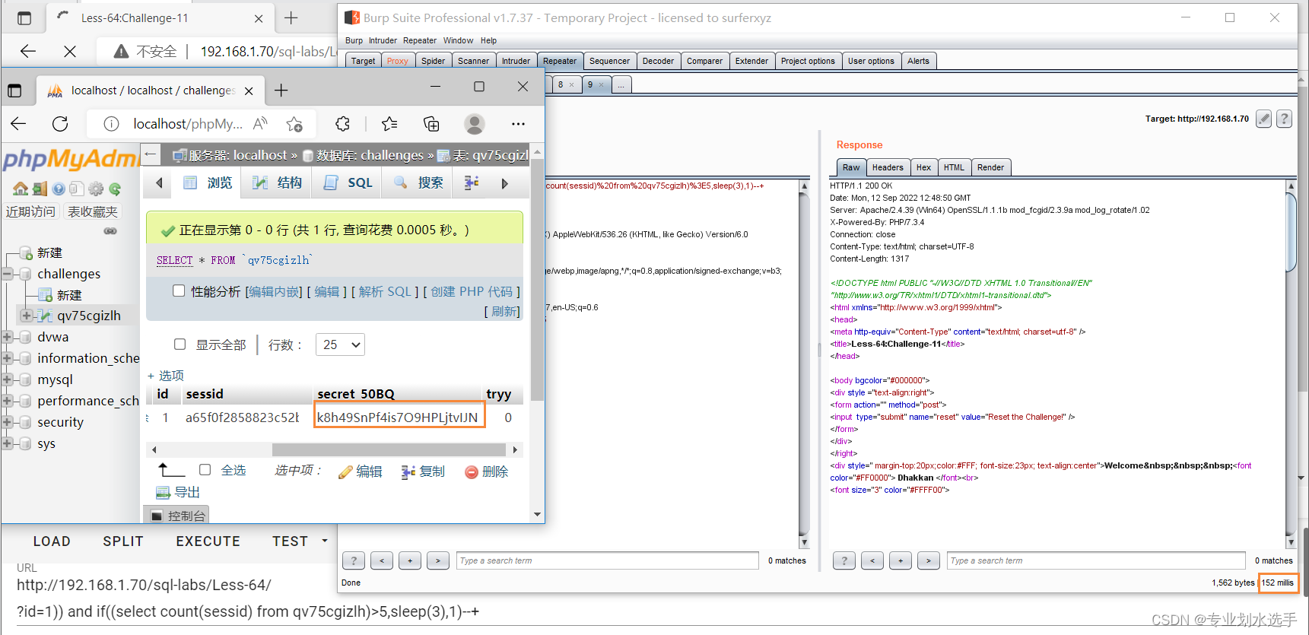Click the red 删除 delete icon

(472, 472)
